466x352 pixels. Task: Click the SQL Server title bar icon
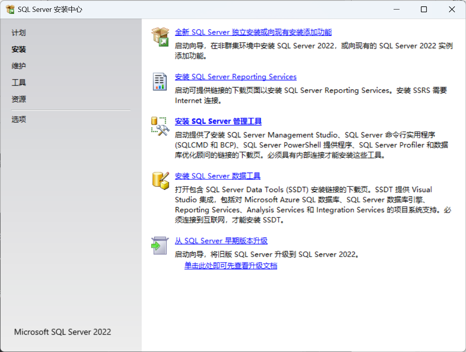coord(10,9)
